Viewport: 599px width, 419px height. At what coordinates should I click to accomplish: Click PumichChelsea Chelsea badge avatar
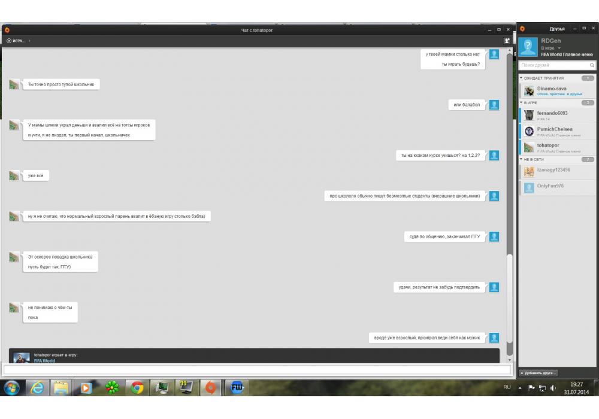pyautogui.click(x=529, y=131)
